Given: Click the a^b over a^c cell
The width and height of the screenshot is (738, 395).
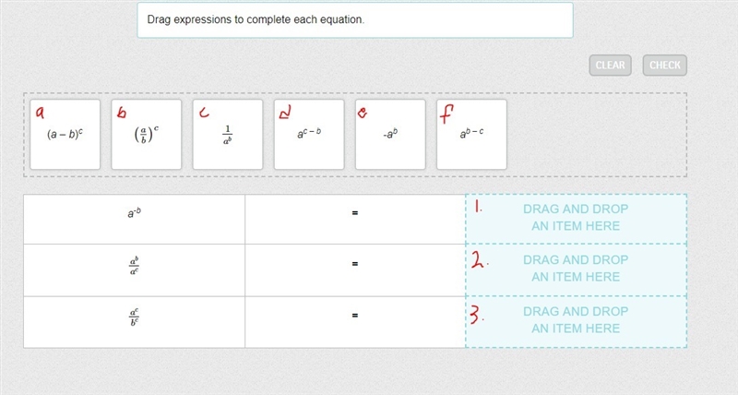Looking at the screenshot, I should pyautogui.click(x=134, y=270).
